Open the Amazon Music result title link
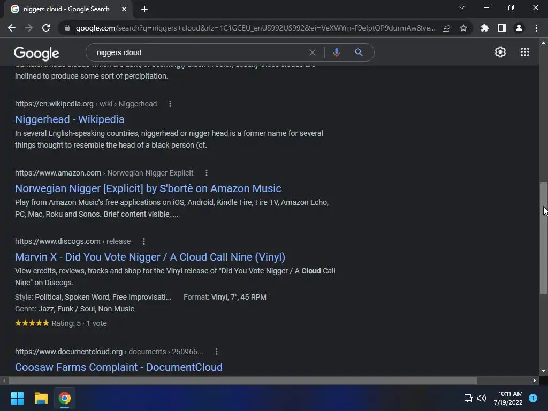Screen dimensions: 548x411 tap(148, 189)
